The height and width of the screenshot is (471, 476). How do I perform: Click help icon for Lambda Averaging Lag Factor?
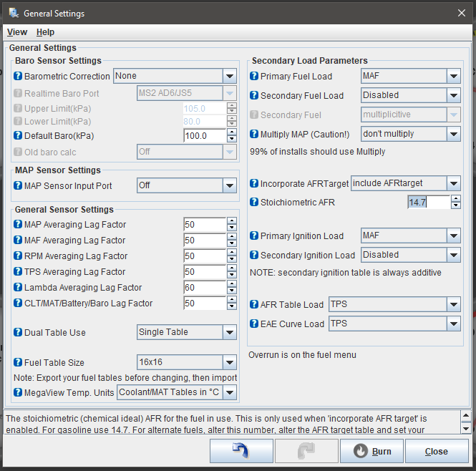click(x=18, y=287)
